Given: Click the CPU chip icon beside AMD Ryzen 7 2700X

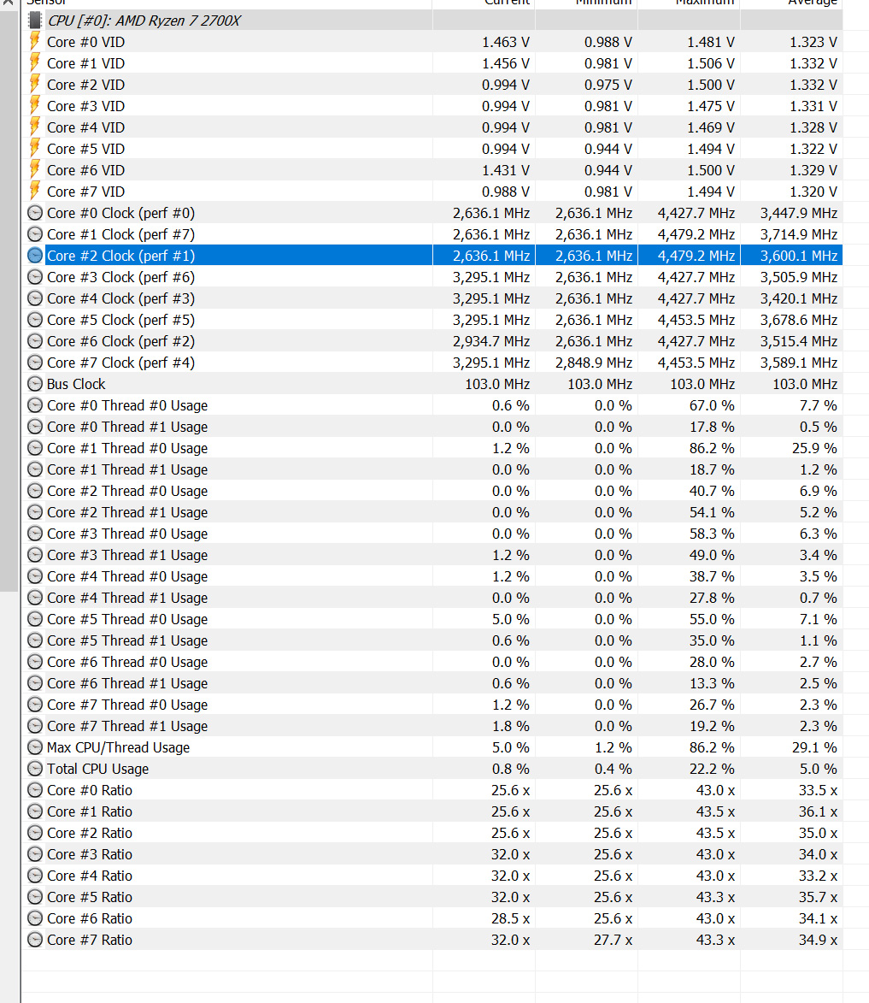Looking at the screenshot, I should (x=35, y=21).
